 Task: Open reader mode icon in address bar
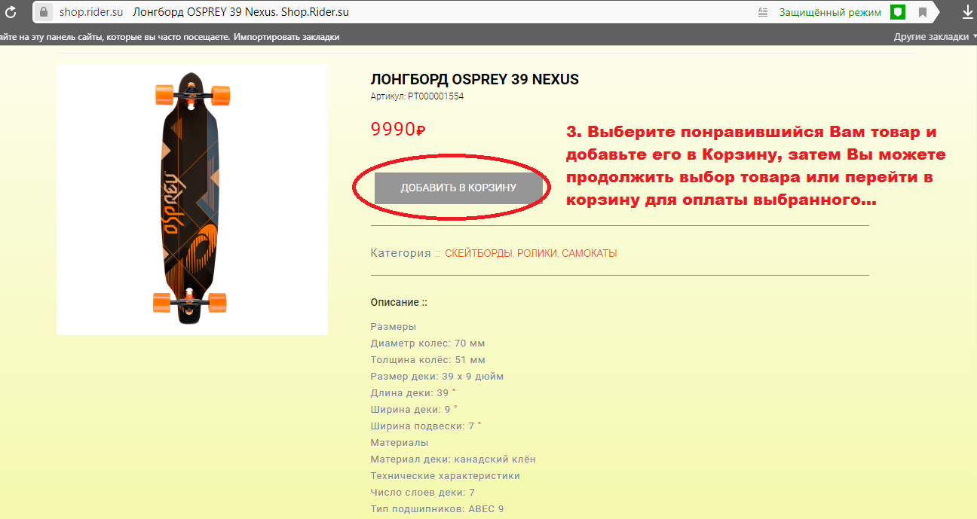[763, 12]
